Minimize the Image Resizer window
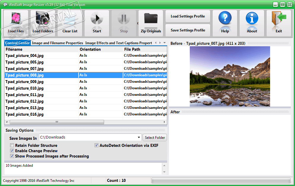 point(275,4)
